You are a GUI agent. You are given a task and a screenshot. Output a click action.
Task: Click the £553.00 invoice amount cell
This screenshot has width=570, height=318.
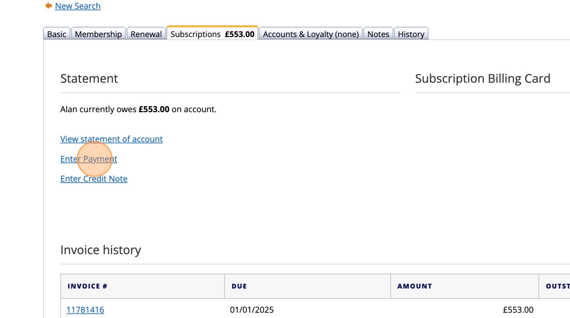click(x=518, y=310)
